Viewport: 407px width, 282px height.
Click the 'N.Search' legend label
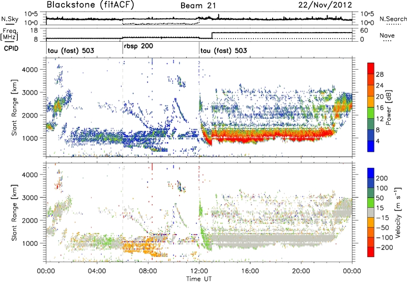[393, 19]
